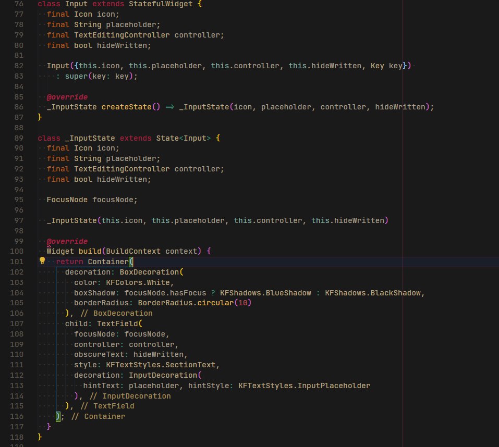499x447 pixels.
Task: Click 'TextEditingController' type on line 79
Action: [122, 35]
